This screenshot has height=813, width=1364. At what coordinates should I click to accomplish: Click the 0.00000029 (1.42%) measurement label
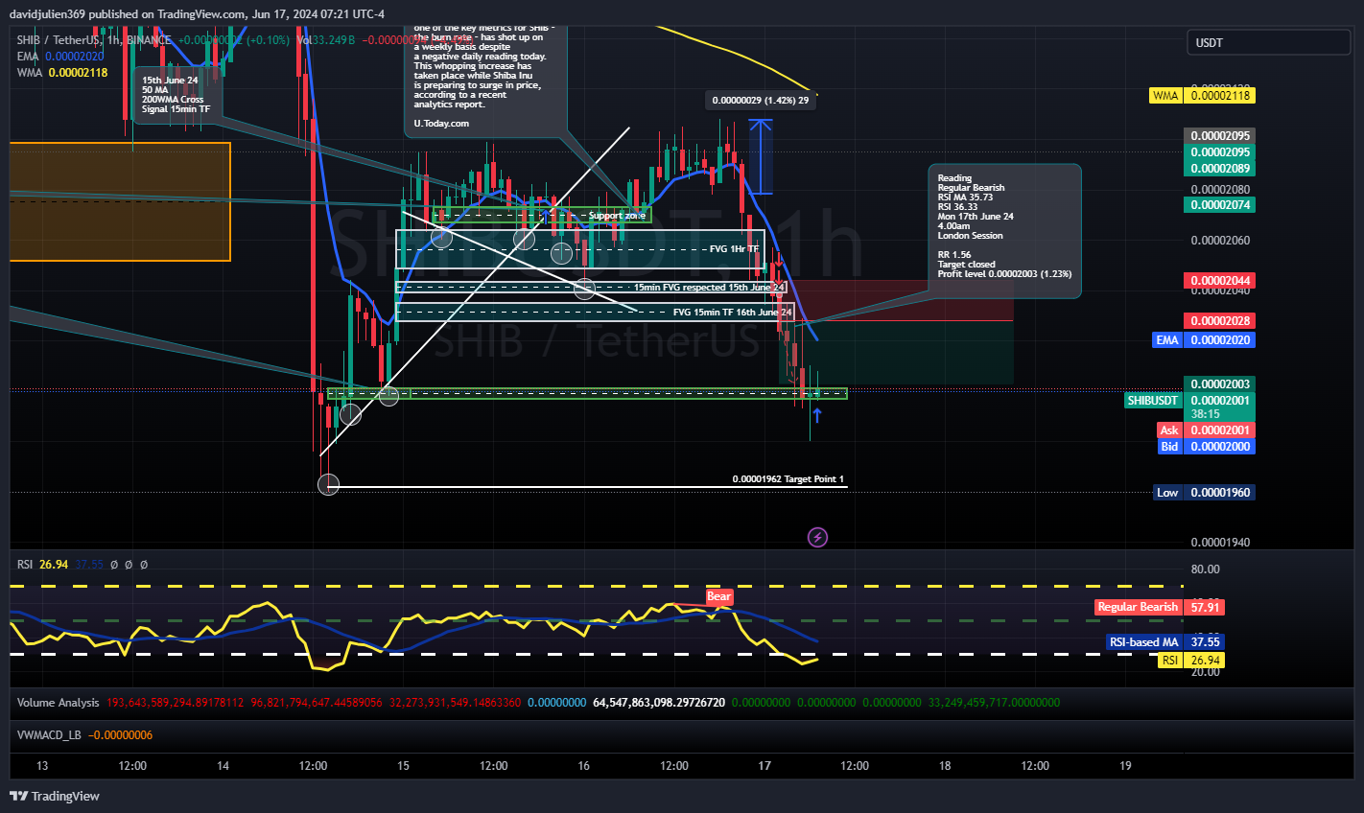pos(761,101)
